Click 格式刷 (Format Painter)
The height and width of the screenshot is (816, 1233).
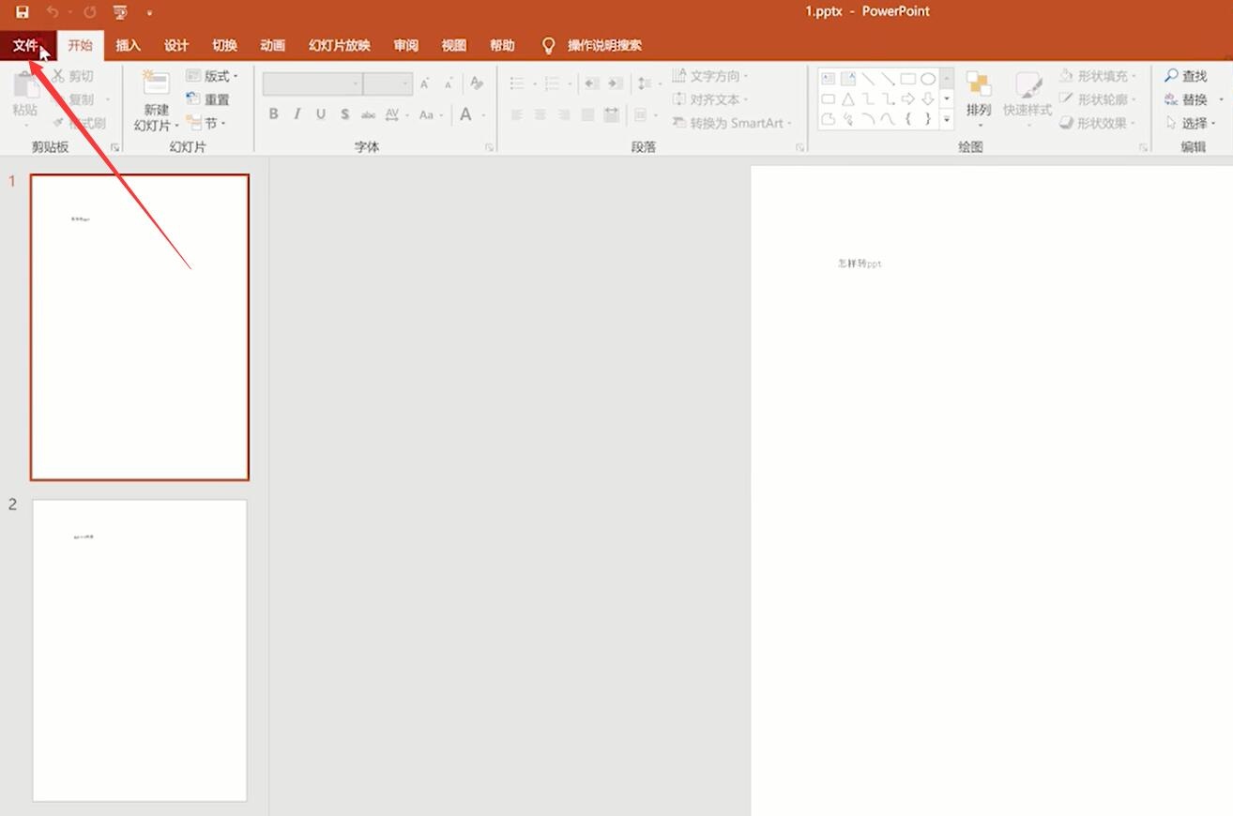[x=79, y=123]
